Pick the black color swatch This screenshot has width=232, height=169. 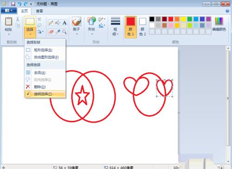pyautogui.click(x=152, y=19)
